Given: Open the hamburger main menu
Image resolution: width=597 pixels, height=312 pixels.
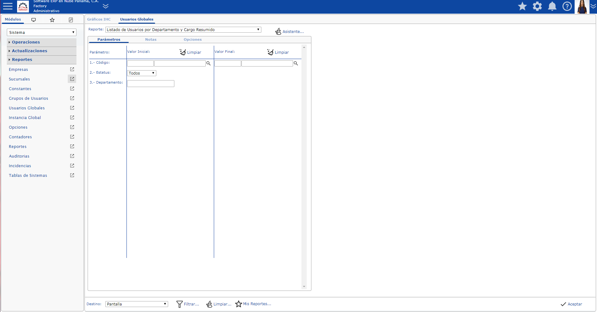Looking at the screenshot, I should 8,6.
